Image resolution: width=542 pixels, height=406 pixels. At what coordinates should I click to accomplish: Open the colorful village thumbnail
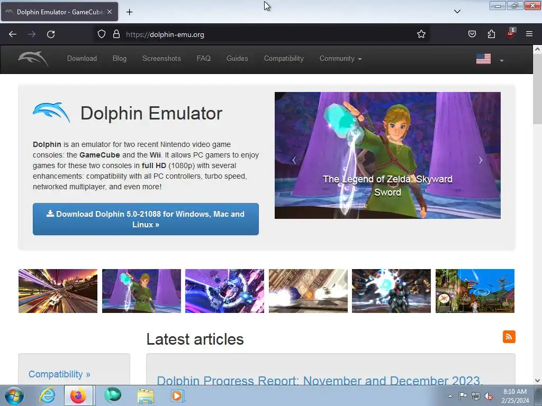coord(475,291)
